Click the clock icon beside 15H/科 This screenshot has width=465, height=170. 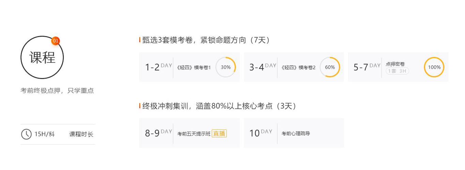coord(26,134)
